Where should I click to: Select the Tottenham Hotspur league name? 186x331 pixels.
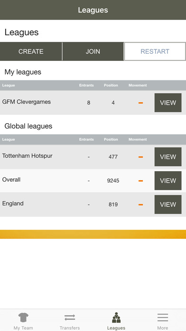(28, 156)
